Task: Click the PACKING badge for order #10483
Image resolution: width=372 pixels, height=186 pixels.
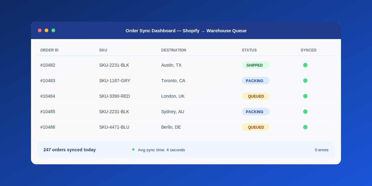Action: pyautogui.click(x=256, y=81)
